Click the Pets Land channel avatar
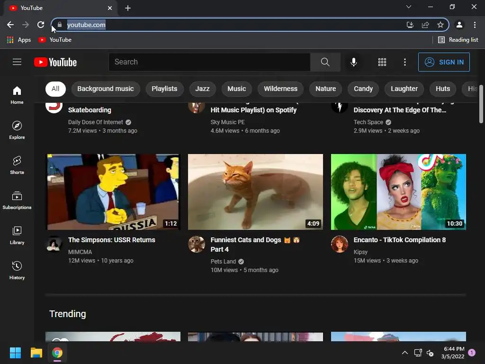Screen dimensions: 485x364 click(x=197, y=244)
